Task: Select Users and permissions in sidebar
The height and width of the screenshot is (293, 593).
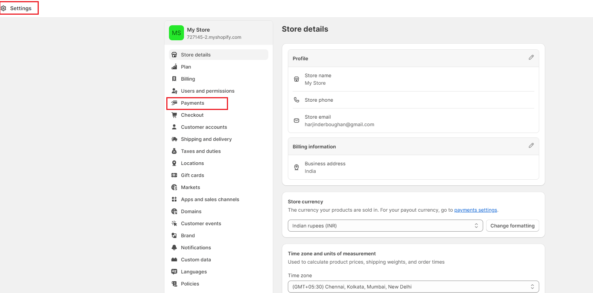Action: (219, 91)
